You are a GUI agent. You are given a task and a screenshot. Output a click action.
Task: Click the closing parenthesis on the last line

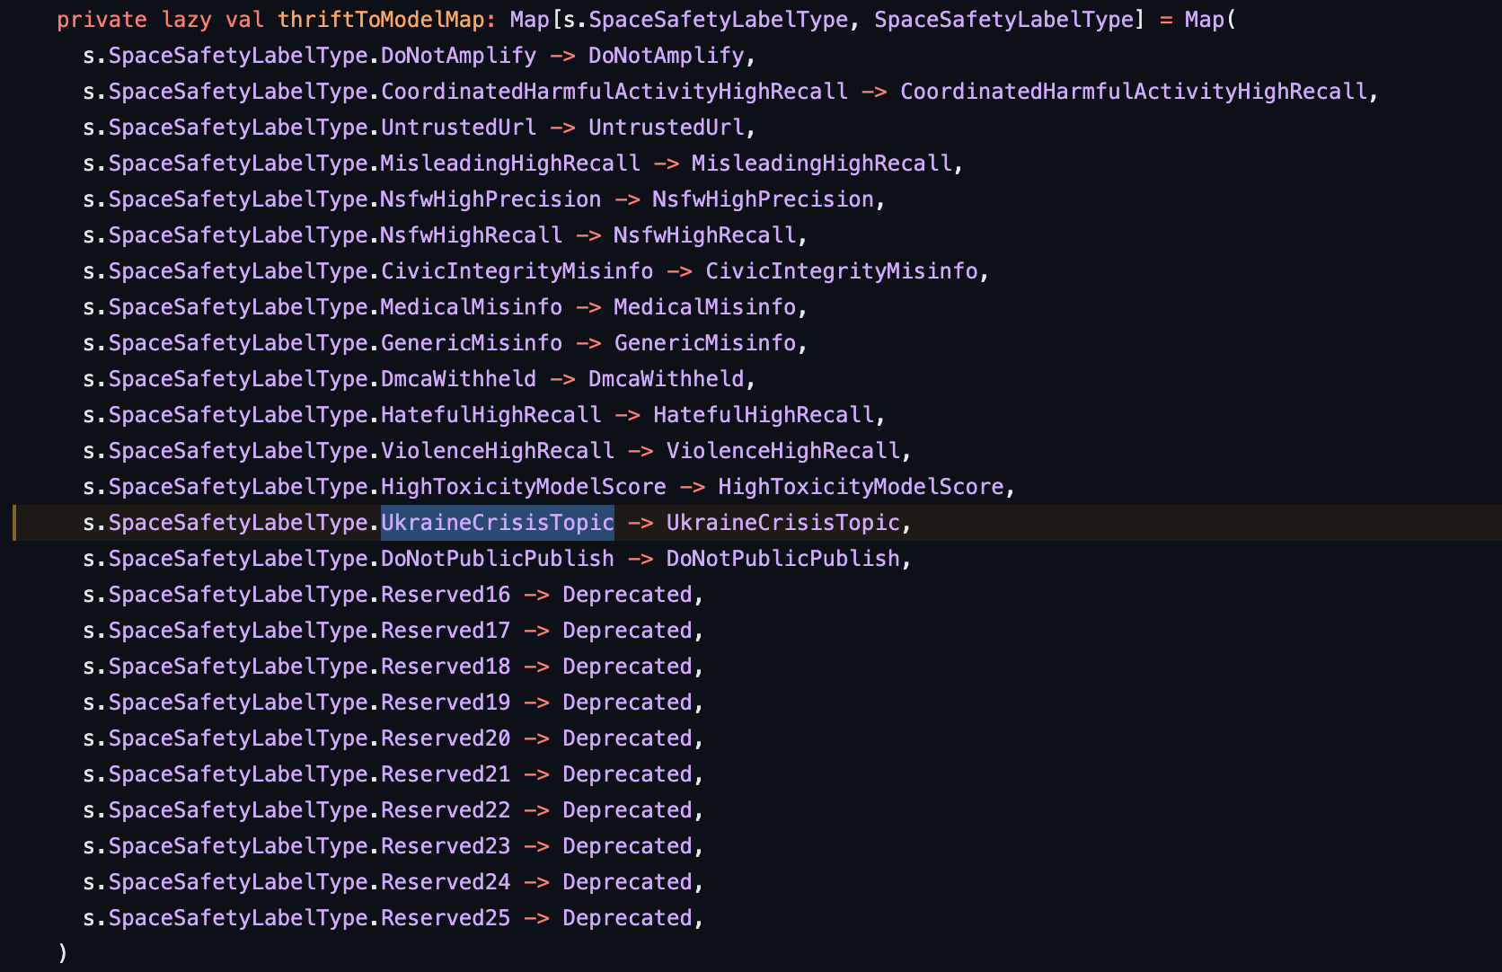click(62, 952)
